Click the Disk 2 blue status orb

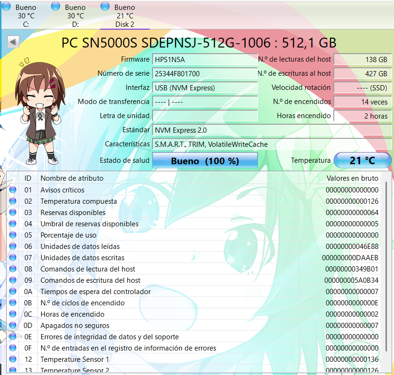(105, 7)
